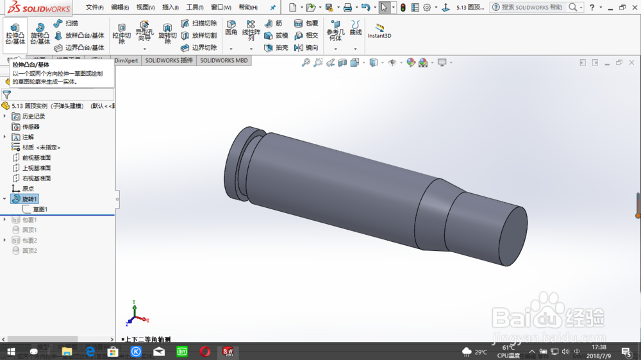
Task: Toggle Section View icon in view toolbar
Action: coord(342,63)
